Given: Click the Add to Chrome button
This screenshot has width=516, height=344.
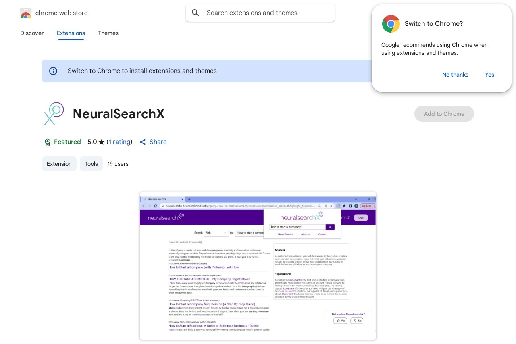Looking at the screenshot, I should (x=444, y=114).
